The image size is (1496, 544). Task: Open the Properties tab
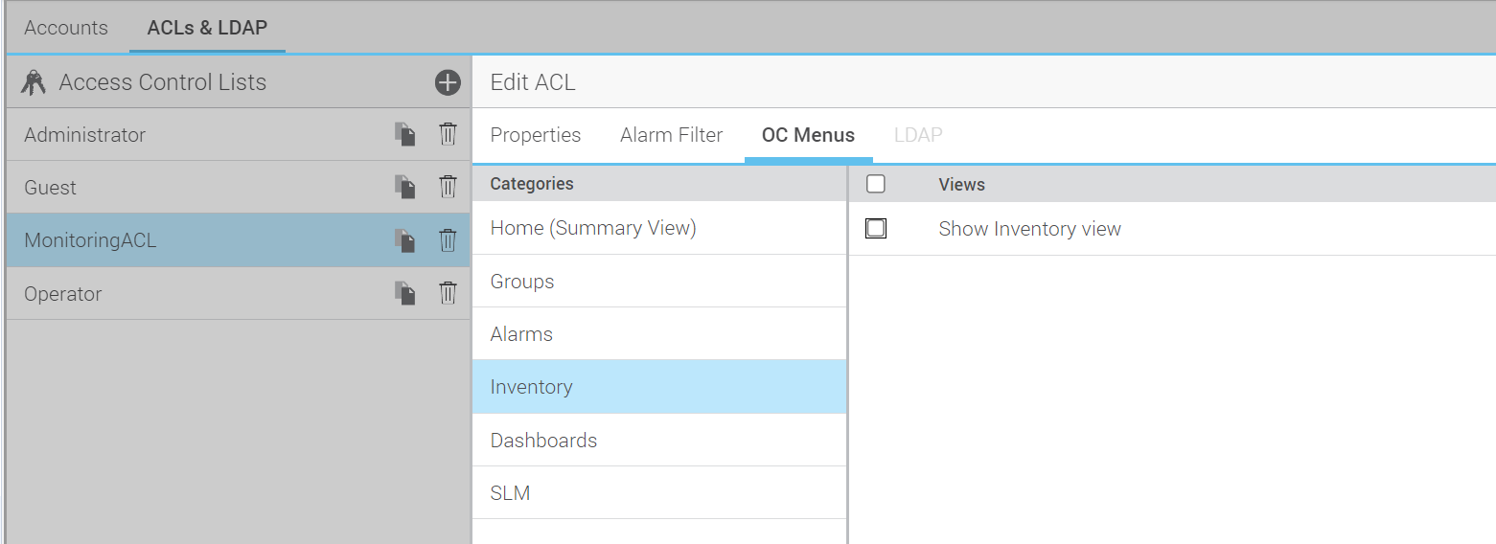pyautogui.click(x=535, y=135)
